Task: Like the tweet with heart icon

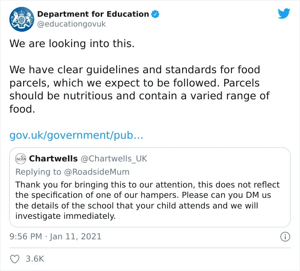Action: pyautogui.click(x=15, y=259)
